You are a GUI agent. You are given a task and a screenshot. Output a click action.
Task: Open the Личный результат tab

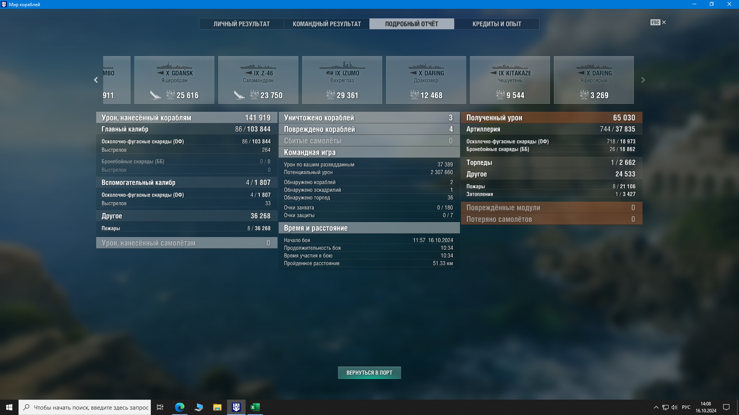click(242, 24)
